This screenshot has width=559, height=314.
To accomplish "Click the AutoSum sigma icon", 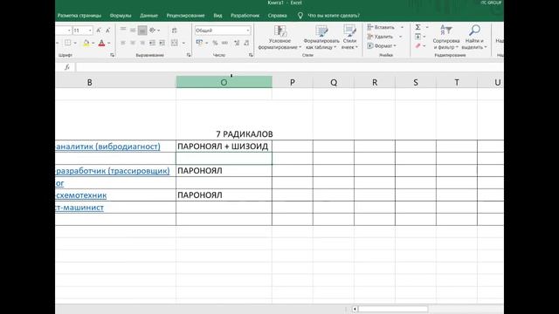I will point(418,27).
